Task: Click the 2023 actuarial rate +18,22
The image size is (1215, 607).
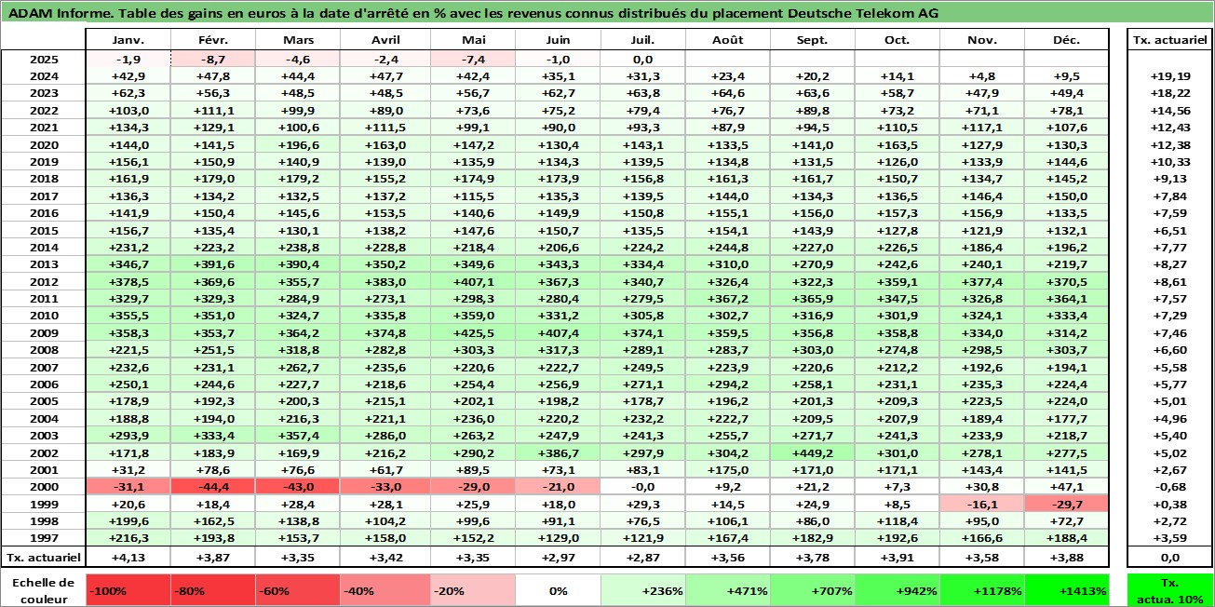Action: (x=1170, y=94)
